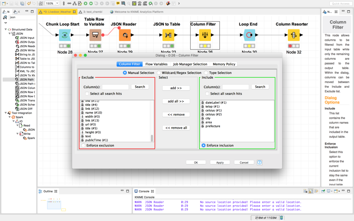
Task: Click the Quick Access field
Action: 341,3
